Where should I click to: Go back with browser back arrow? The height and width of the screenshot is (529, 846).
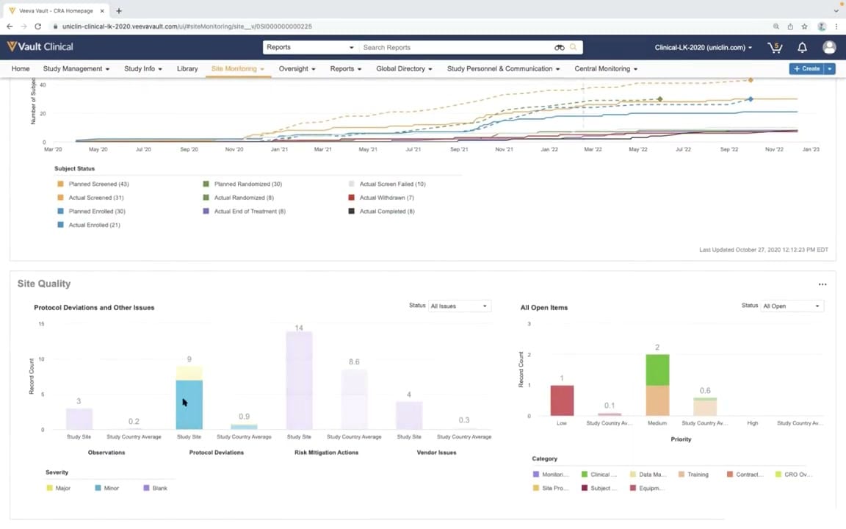tap(10, 26)
